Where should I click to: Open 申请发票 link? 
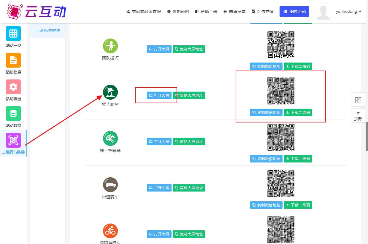tap(234, 12)
